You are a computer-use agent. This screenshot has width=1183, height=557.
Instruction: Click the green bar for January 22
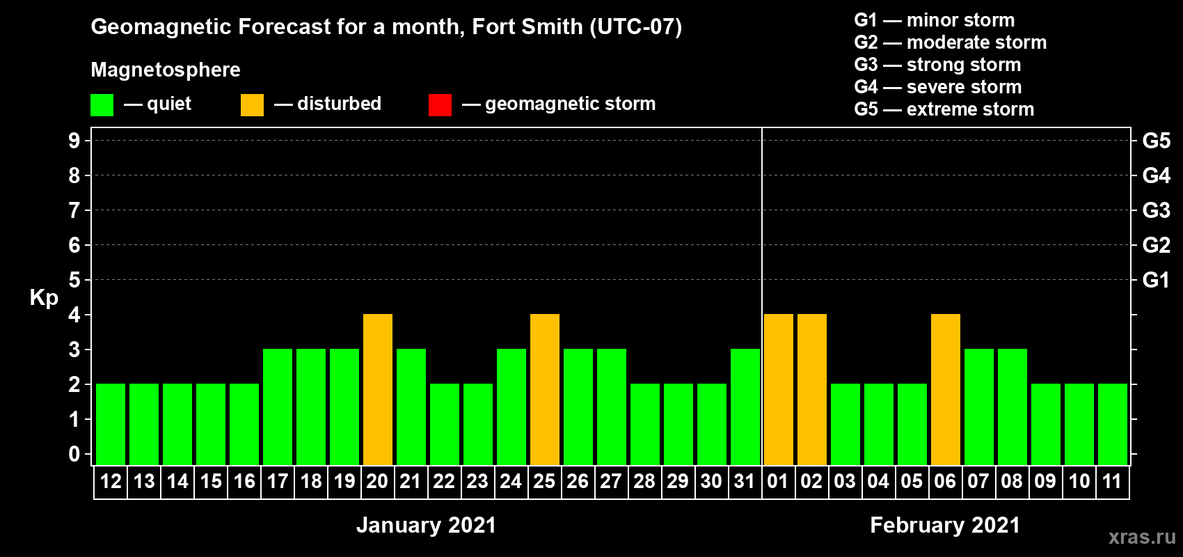click(x=445, y=424)
